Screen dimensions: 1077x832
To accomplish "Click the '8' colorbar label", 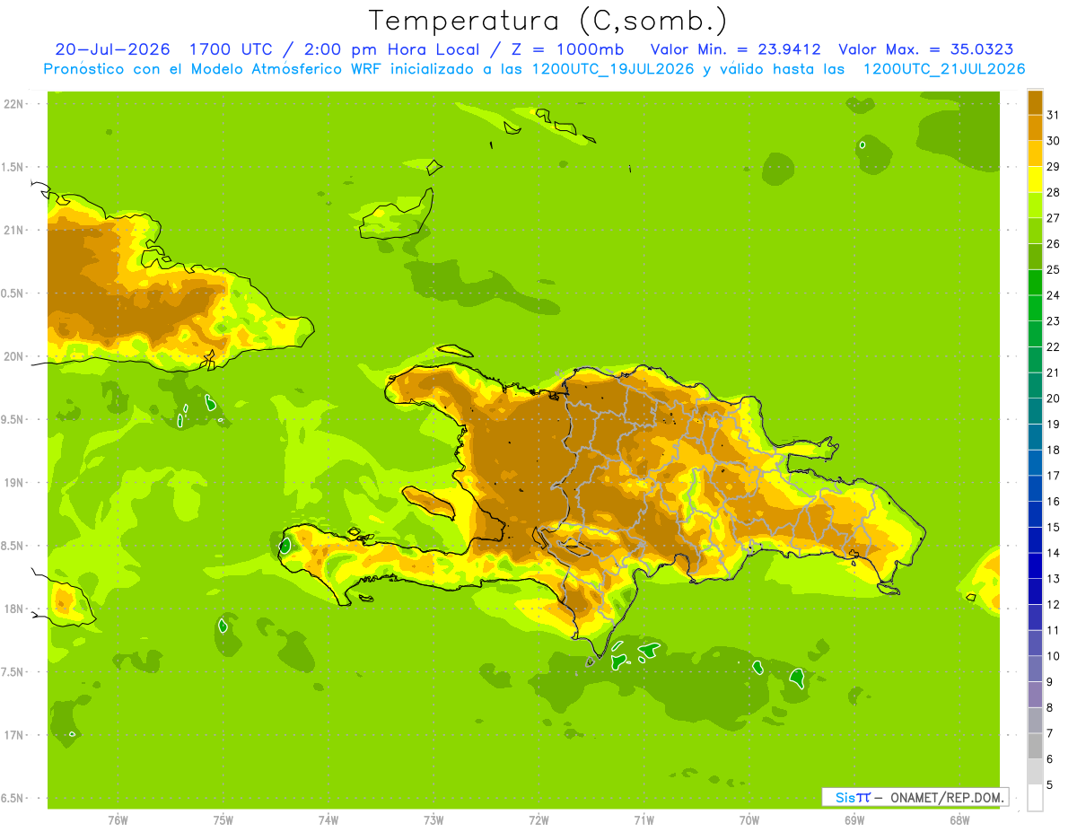I will click(x=1049, y=707).
